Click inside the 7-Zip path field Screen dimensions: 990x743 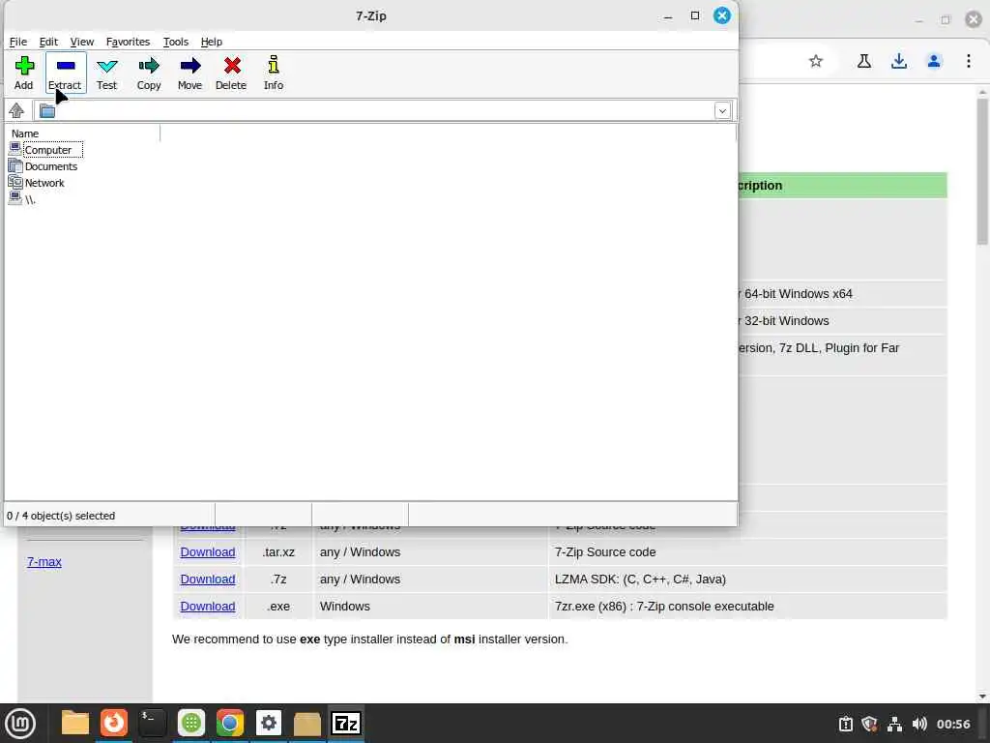(x=385, y=111)
